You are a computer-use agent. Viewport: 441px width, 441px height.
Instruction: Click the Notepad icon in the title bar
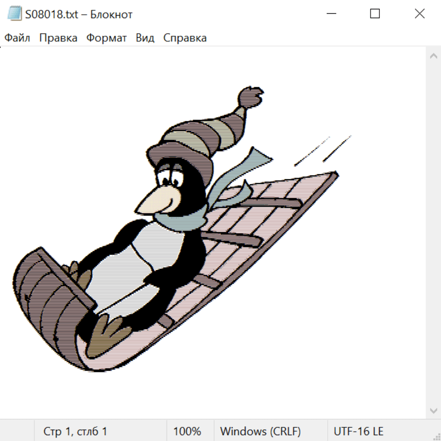pos(14,14)
